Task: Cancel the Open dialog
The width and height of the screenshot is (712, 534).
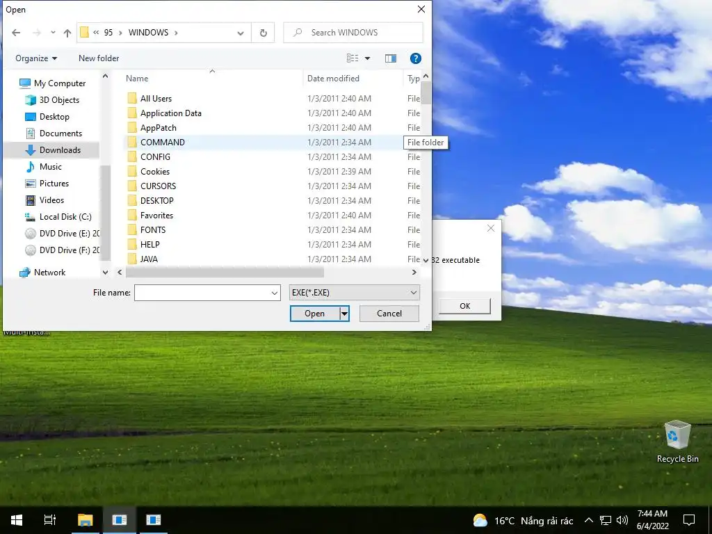Action: point(389,314)
